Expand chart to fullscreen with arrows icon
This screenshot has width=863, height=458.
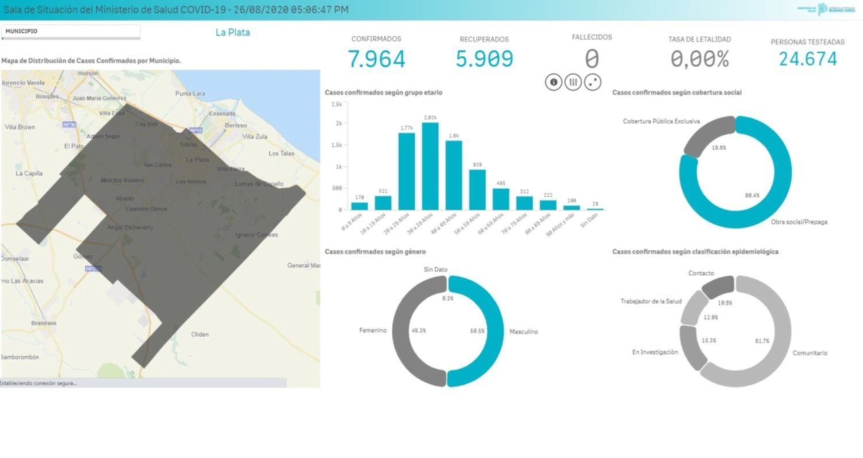coord(593,82)
